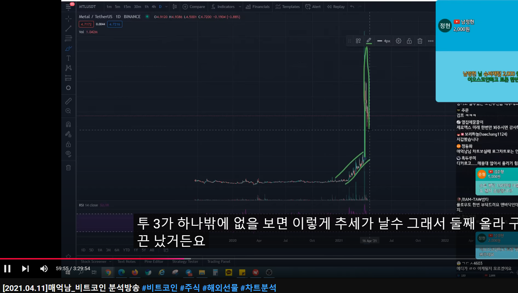Expand the Indicators favorites dropdown arrow
Image resolution: width=518 pixels, height=293 pixels.
pos(240,7)
